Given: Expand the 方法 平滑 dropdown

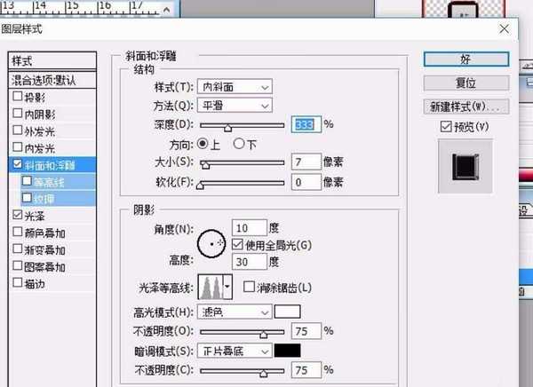Looking at the screenshot, I should point(235,105).
